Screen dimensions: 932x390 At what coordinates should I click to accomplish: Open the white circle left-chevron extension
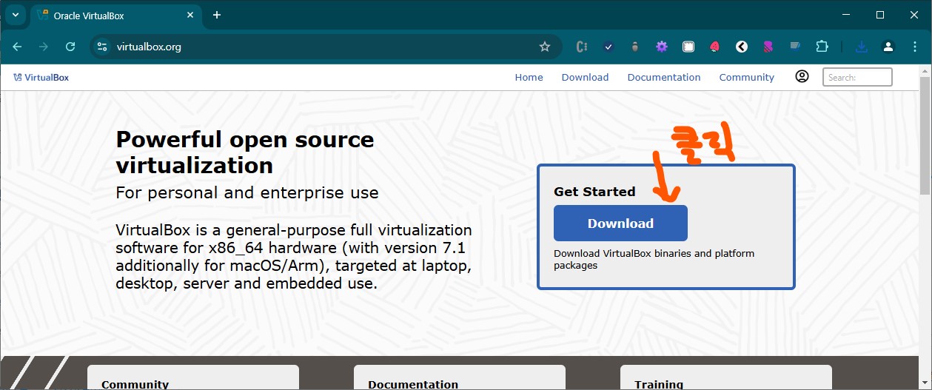point(742,47)
